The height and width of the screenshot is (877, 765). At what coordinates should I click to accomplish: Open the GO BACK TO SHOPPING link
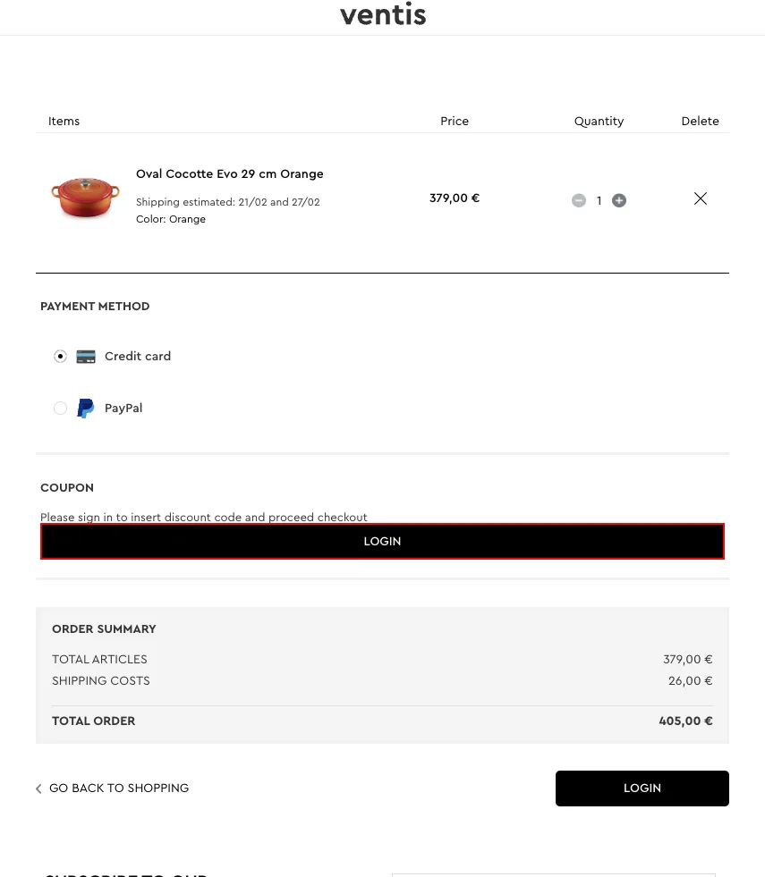pos(119,788)
